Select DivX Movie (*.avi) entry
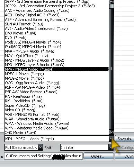 coord(56,33)
